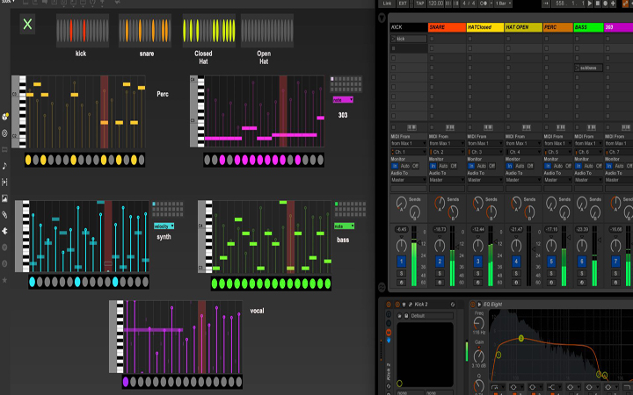The height and width of the screenshot is (395, 633).
Task: Click the EXT sync button
Action: [403, 4]
